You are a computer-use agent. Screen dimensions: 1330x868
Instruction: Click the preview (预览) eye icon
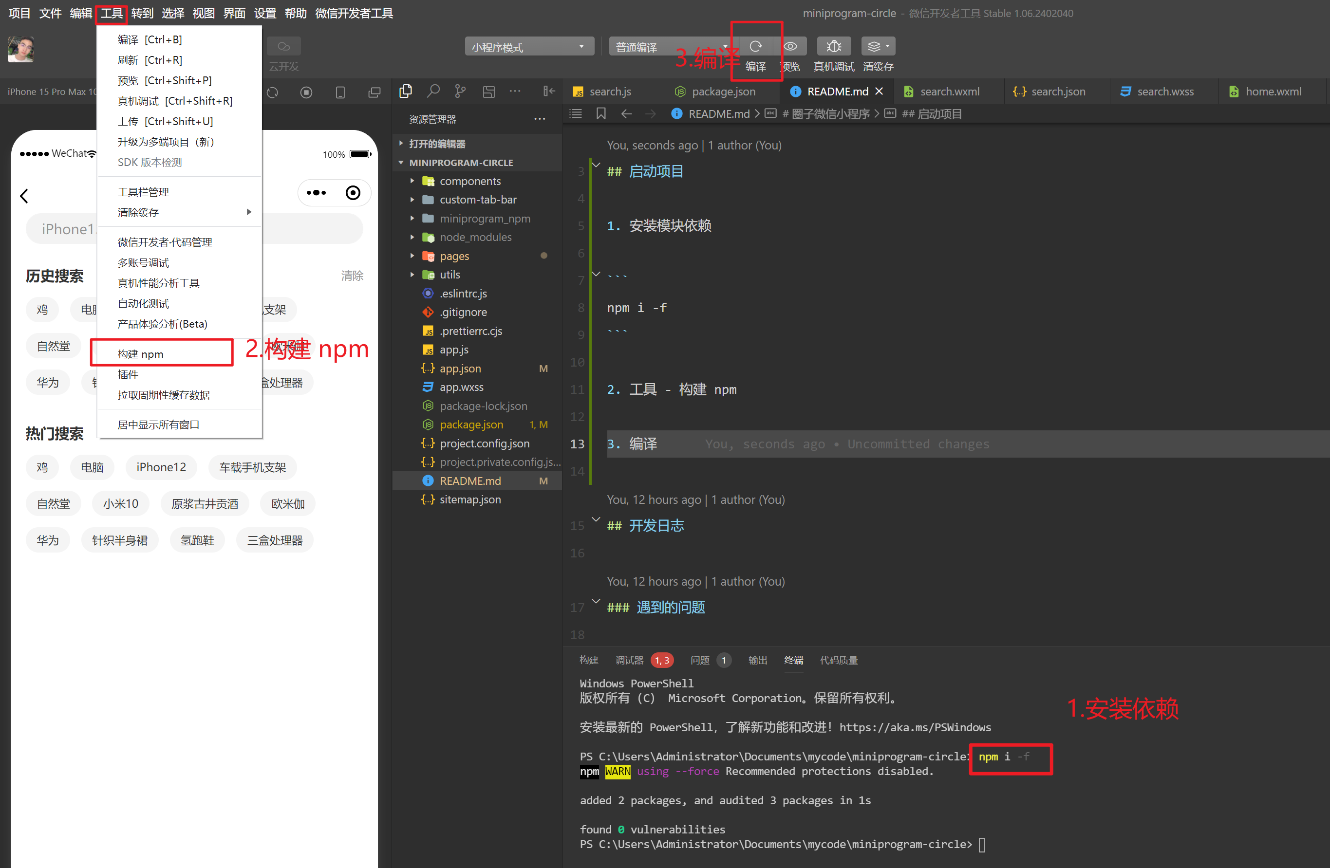(790, 46)
